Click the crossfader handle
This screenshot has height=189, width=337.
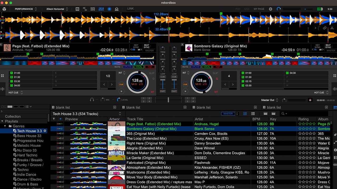point(168,100)
